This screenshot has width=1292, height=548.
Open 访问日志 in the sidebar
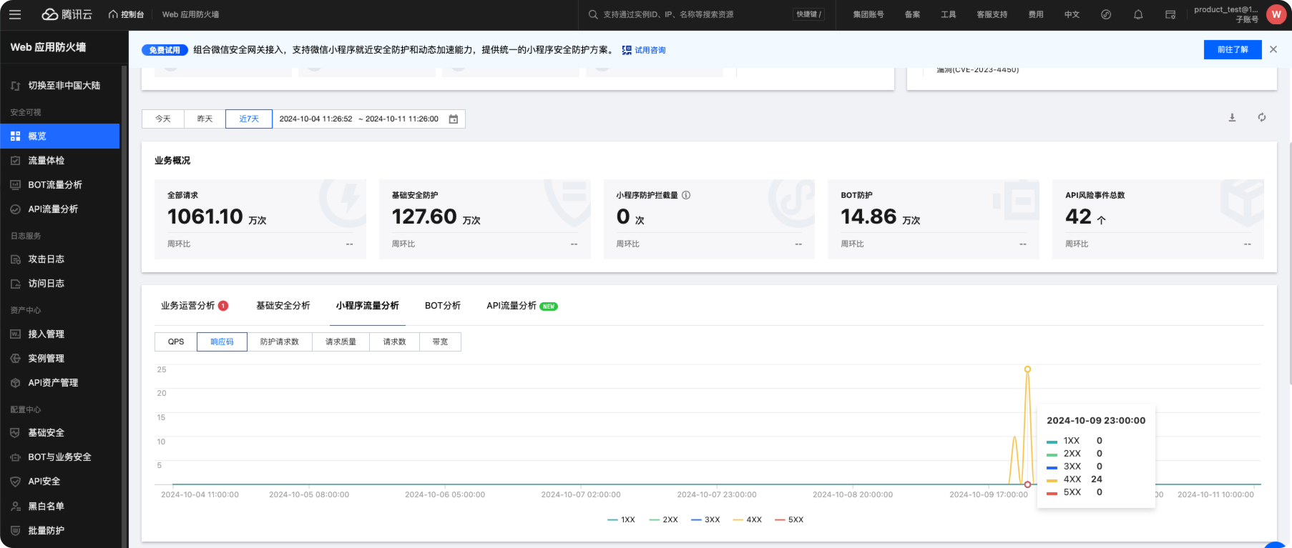[x=60, y=283]
